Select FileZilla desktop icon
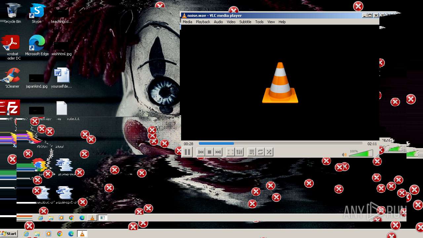This screenshot has height=238, width=423. pyautogui.click(x=10, y=108)
